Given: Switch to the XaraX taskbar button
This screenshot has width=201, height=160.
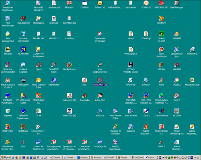Looking at the screenshot, I should tap(151, 158).
